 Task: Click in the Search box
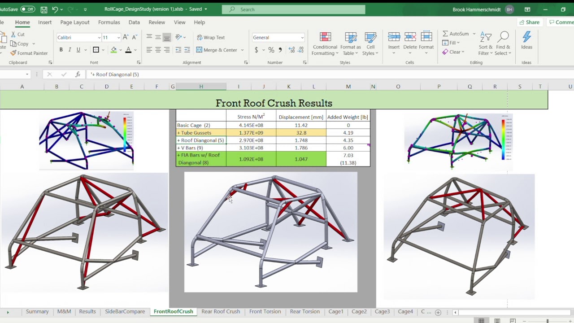(294, 9)
